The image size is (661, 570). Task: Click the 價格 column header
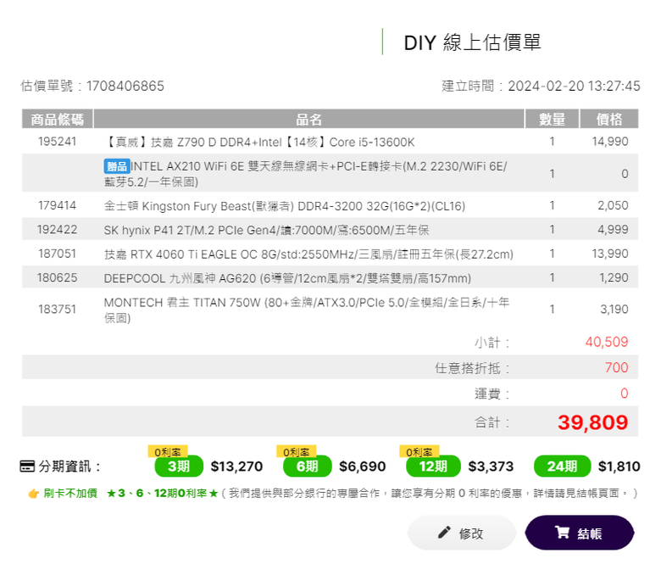tap(609, 119)
